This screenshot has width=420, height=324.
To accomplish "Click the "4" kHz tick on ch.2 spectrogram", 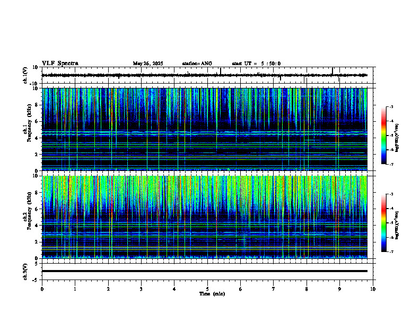I will pyautogui.click(x=37, y=226).
